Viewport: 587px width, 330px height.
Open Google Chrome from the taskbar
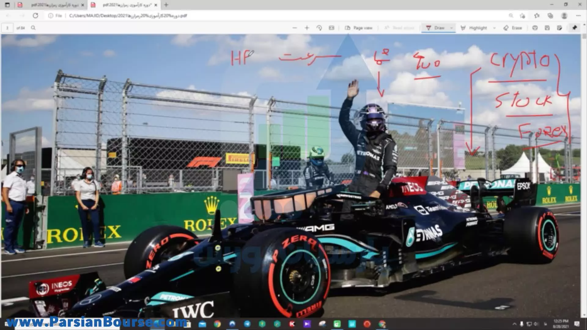pos(217,324)
